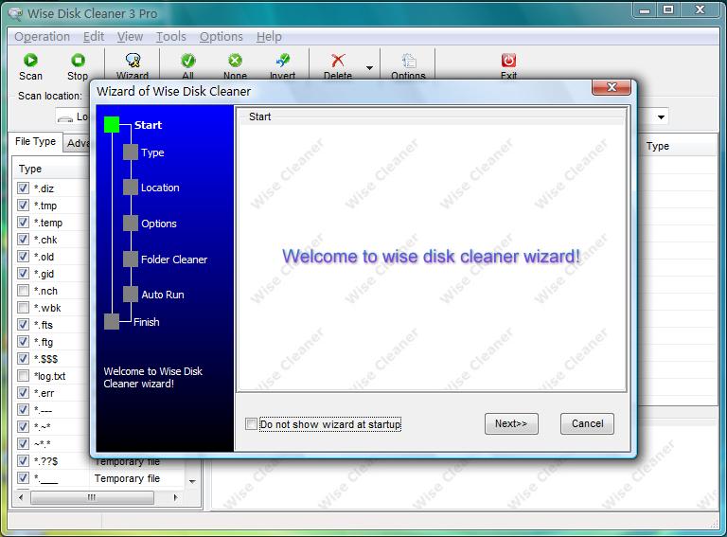Open the View menu
Screen dimensions: 727x537
pos(130,37)
